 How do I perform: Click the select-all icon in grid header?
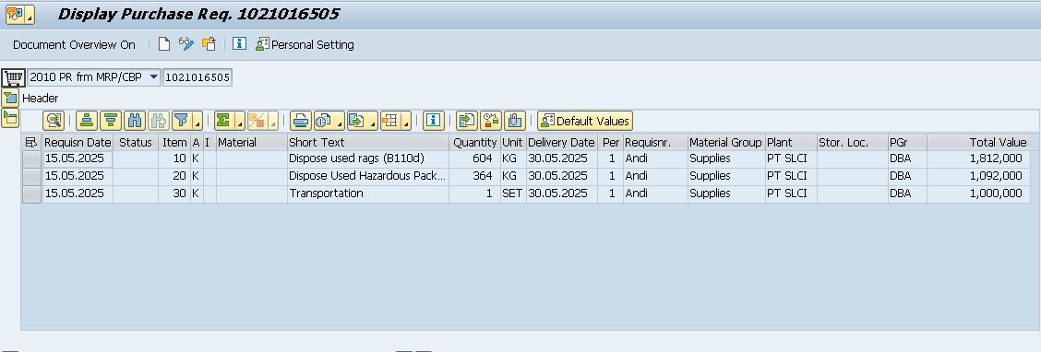tap(31, 142)
